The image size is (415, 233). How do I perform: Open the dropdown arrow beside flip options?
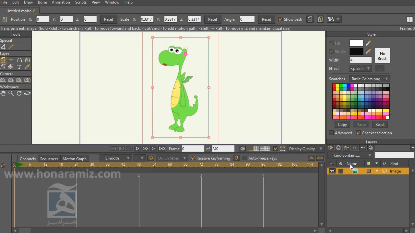(x=338, y=19)
